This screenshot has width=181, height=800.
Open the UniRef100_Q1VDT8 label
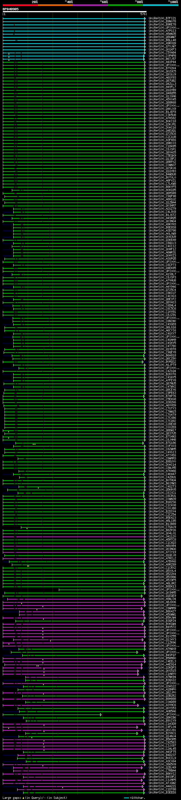[x=162, y=349]
